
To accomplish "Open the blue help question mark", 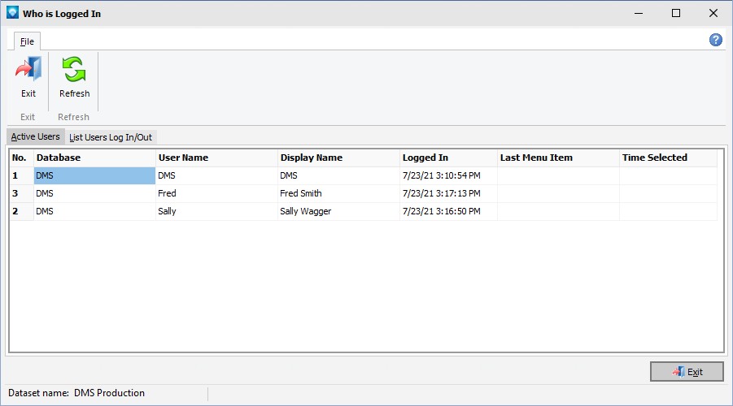I will click(715, 40).
